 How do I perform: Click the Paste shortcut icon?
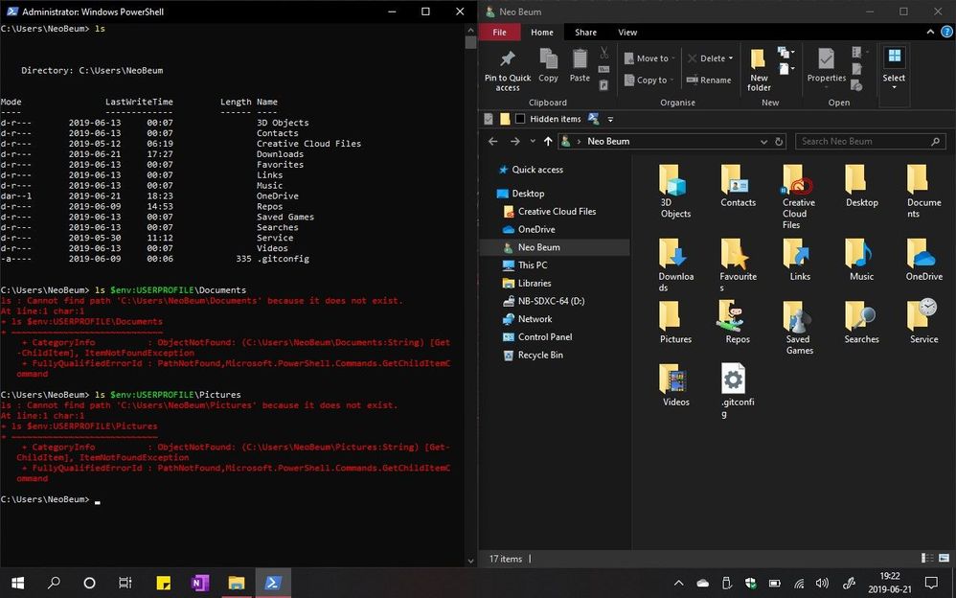pos(604,85)
